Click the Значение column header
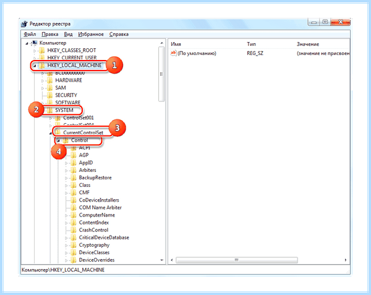This screenshot has height=295, width=371. tap(308, 44)
